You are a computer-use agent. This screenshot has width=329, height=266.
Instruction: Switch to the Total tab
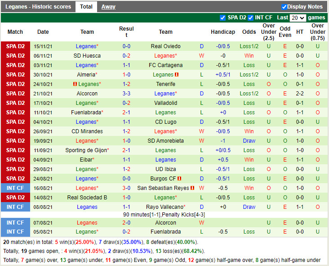[86, 7]
